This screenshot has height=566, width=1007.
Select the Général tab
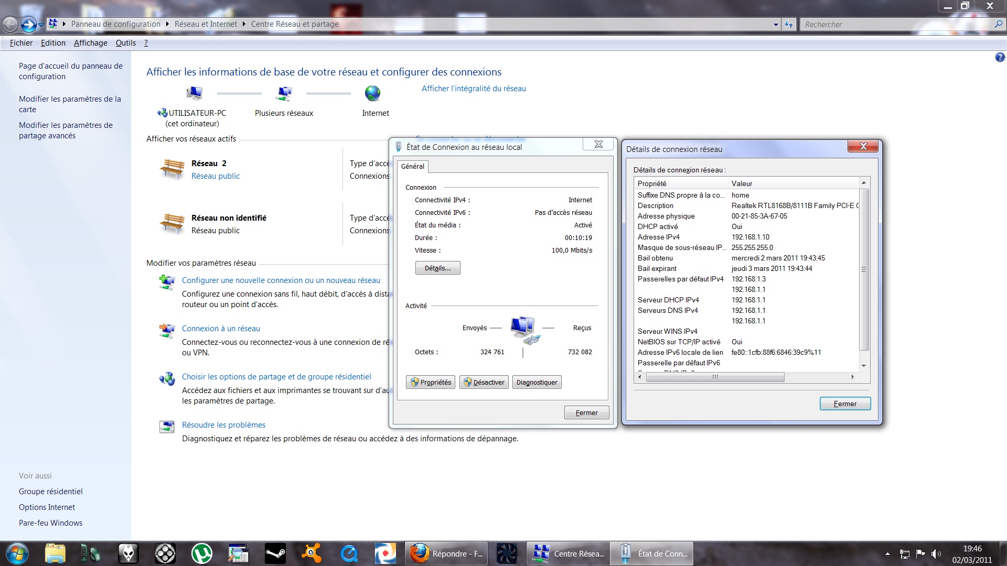pyautogui.click(x=413, y=166)
